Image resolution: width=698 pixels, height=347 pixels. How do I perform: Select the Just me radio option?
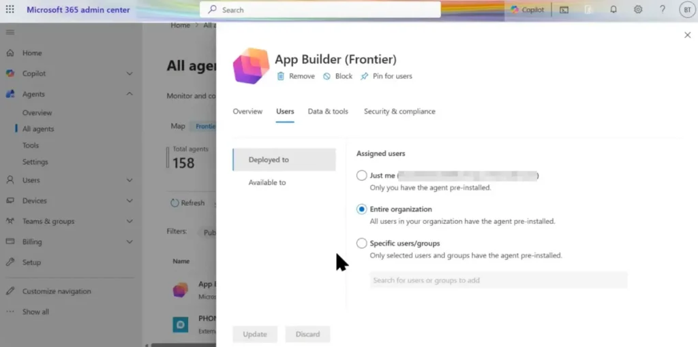(362, 176)
